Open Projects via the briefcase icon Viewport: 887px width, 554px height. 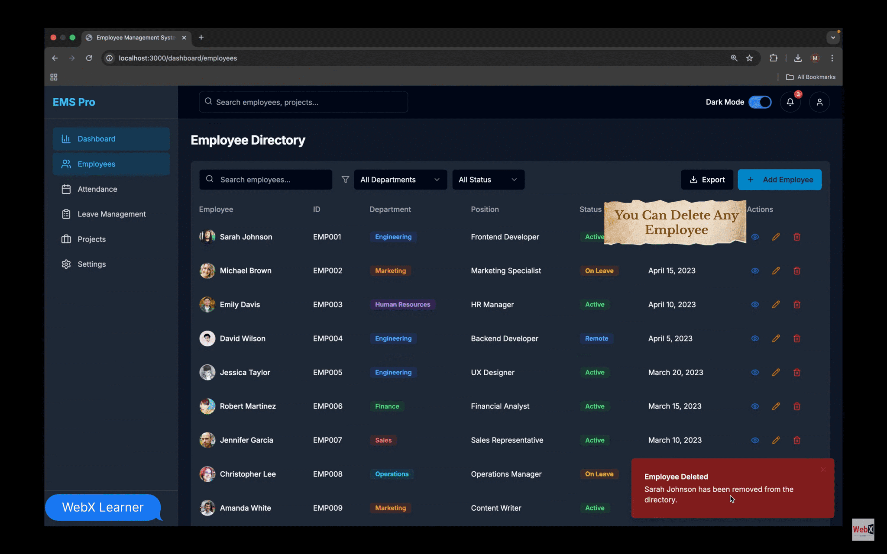[66, 239]
